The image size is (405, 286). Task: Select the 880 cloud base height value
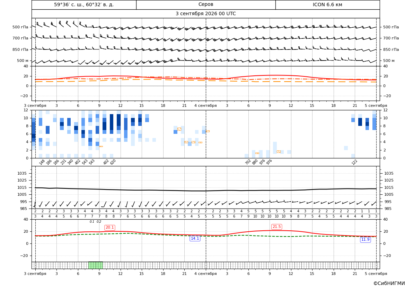(x=255, y=162)
